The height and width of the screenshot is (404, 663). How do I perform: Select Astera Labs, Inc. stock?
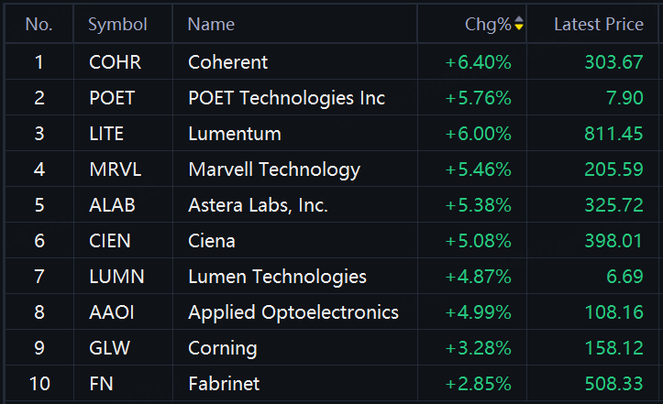258,205
